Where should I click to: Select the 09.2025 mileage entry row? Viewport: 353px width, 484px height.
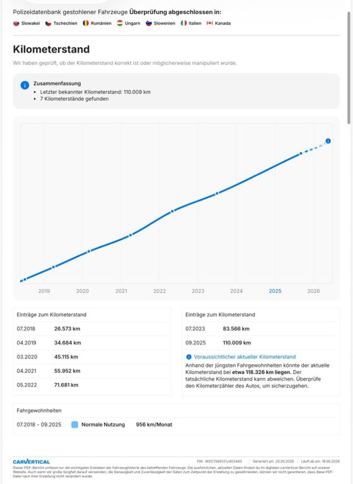[x=261, y=343]
